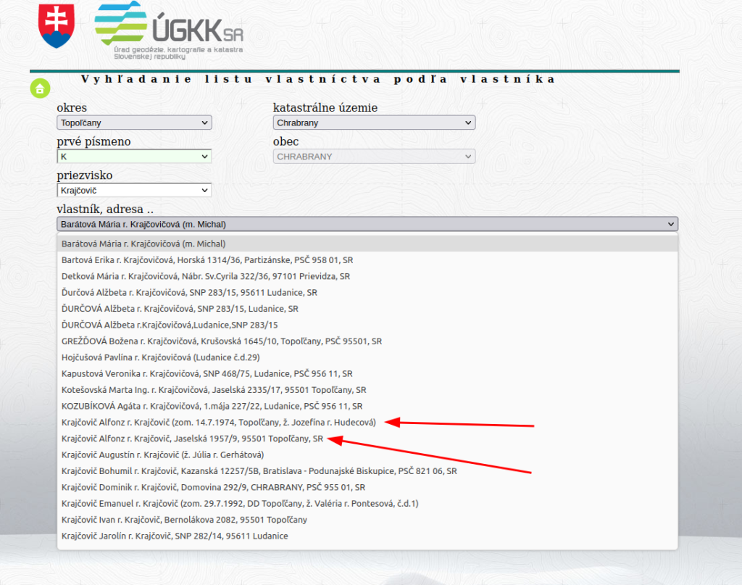Open the okres dropdown showing Topoľčany
Viewport: 742px width, 585px height.
click(x=134, y=123)
